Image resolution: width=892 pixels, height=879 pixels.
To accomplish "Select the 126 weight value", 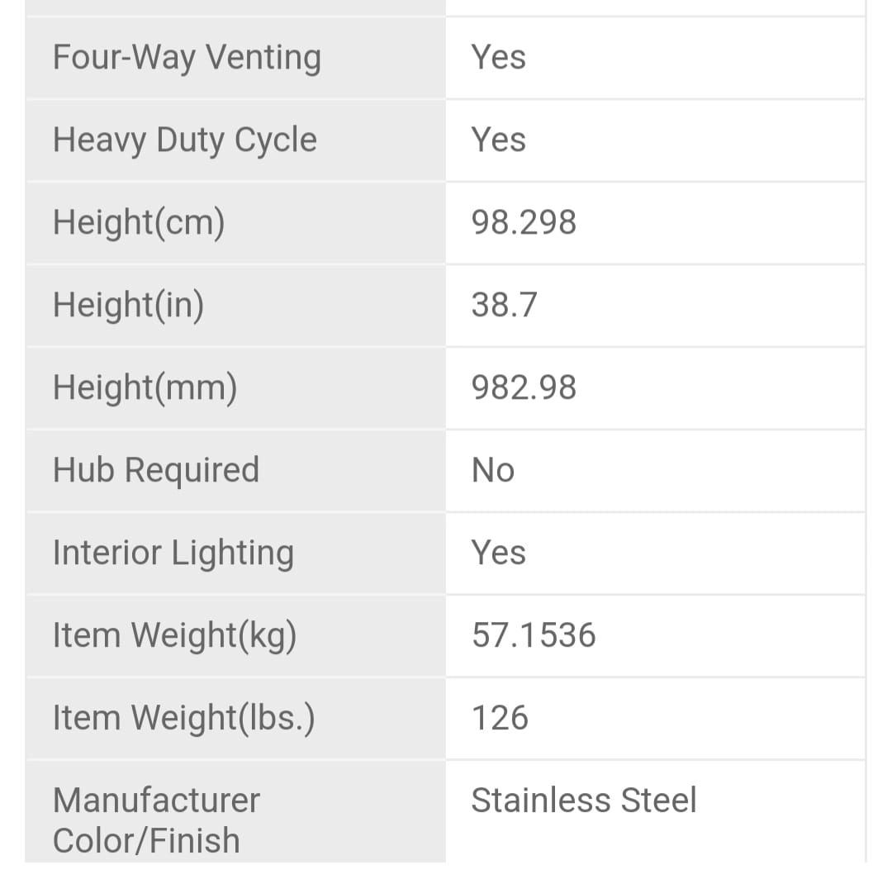I will (x=500, y=719).
